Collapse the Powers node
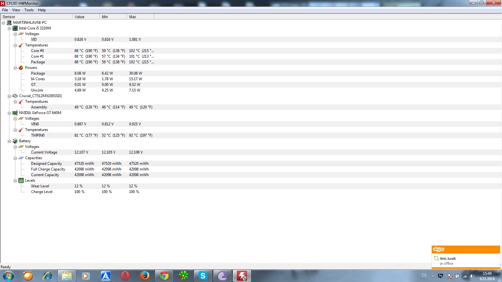502x282 pixels. click(15, 68)
